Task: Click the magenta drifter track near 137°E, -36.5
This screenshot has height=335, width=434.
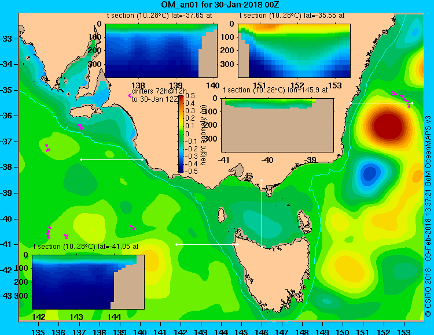Action: click(x=80, y=127)
